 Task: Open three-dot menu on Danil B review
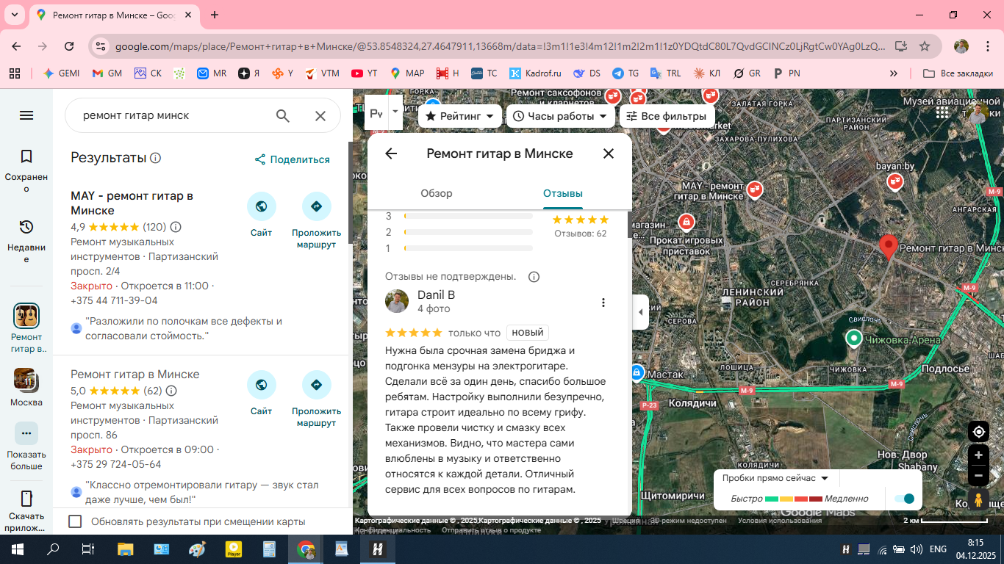[x=603, y=303]
